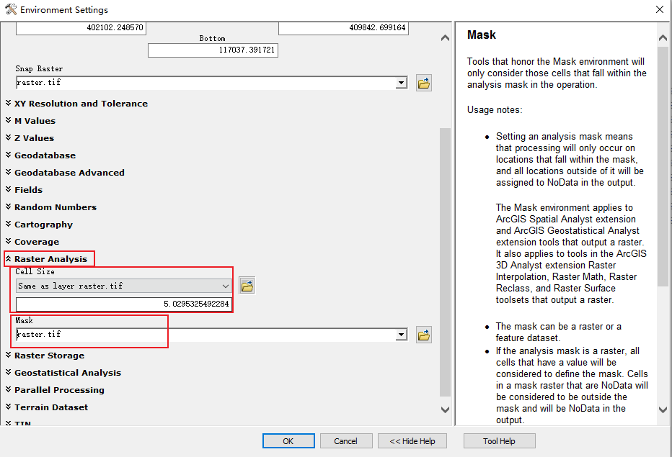This screenshot has height=457, width=672.
Task: Expand the Parallel Processing section
Action: [8, 389]
